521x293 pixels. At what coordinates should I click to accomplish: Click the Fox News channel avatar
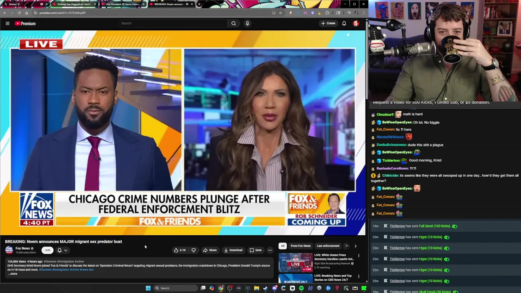click(x=9, y=250)
